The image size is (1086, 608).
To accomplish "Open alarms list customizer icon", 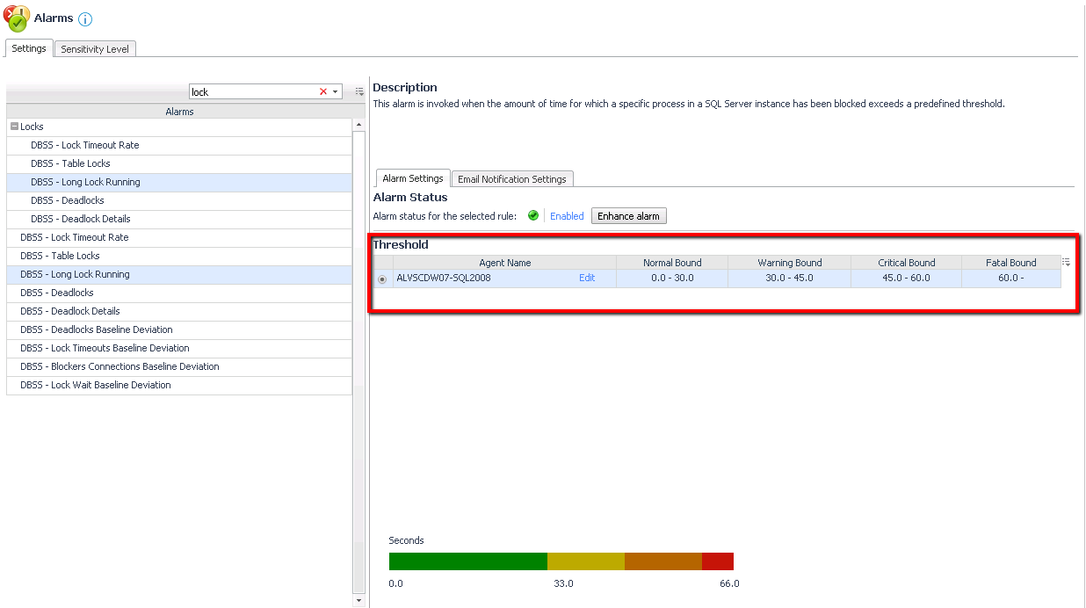I will pyautogui.click(x=359, y=91).
